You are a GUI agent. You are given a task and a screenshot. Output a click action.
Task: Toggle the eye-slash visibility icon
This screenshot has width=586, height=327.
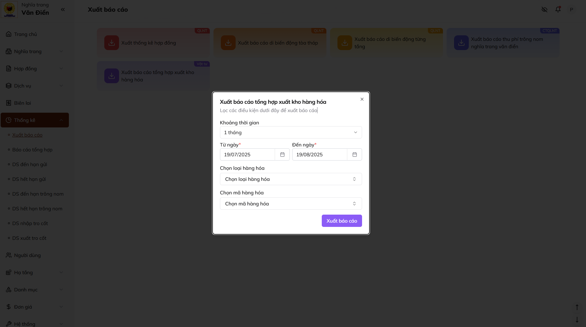[x=544, y=10]
